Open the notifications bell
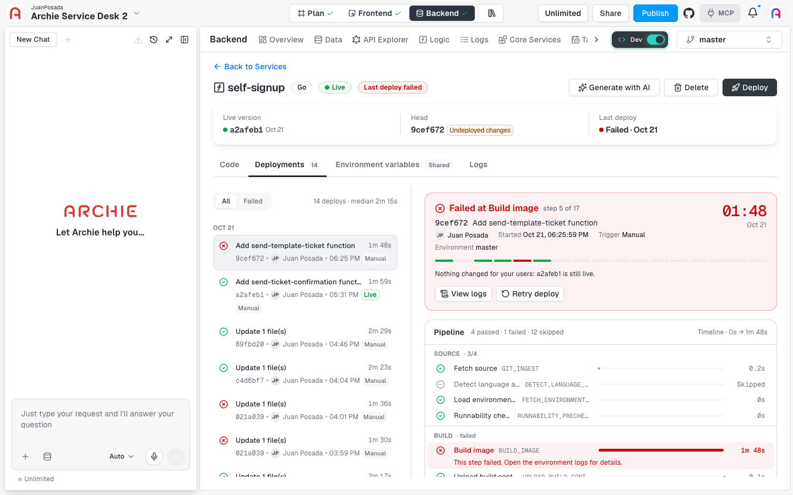 [x=753, y=13]
